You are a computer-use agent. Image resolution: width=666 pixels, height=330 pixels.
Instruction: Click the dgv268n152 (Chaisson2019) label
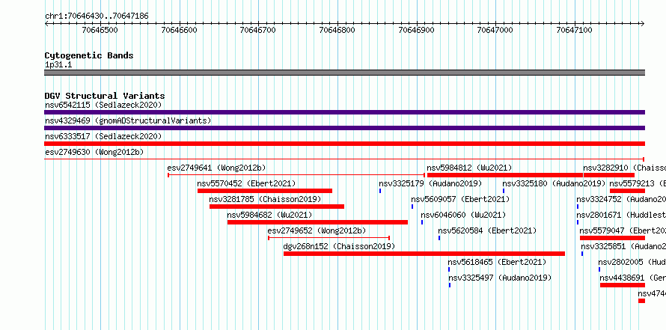pyautogui.click(x=339, y=246)
